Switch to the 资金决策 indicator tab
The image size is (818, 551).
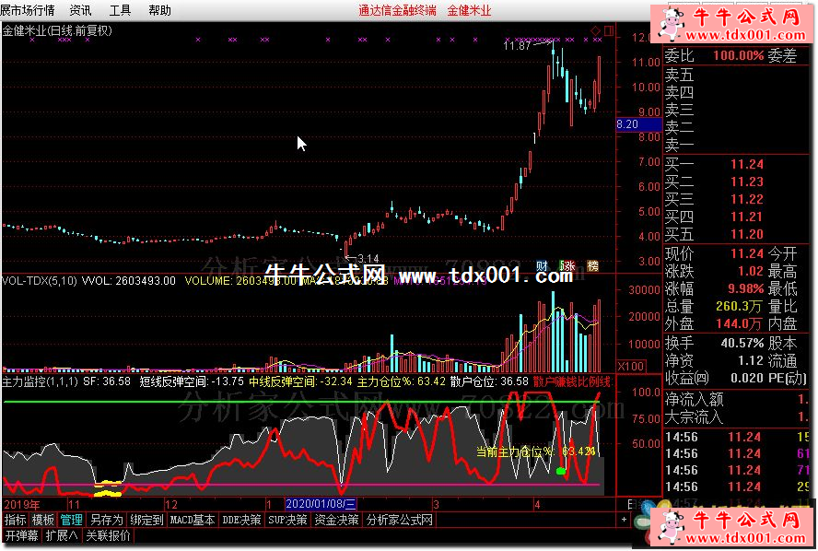(336, 520)
